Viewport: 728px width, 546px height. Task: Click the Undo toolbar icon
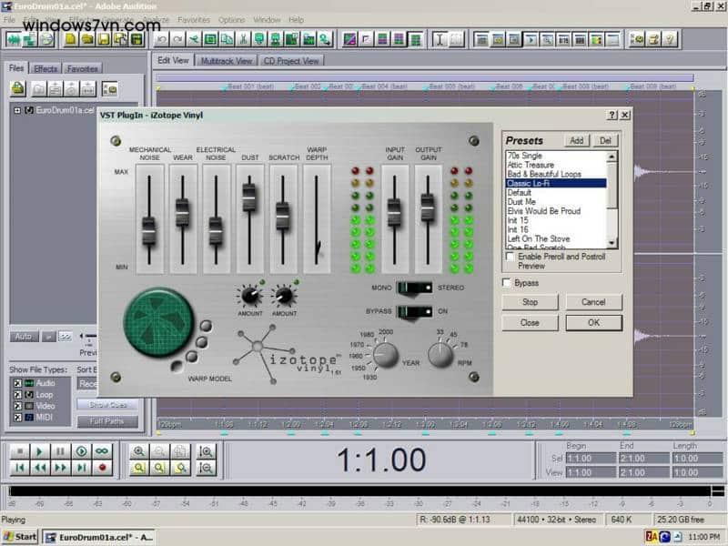(x=160, y=38)
